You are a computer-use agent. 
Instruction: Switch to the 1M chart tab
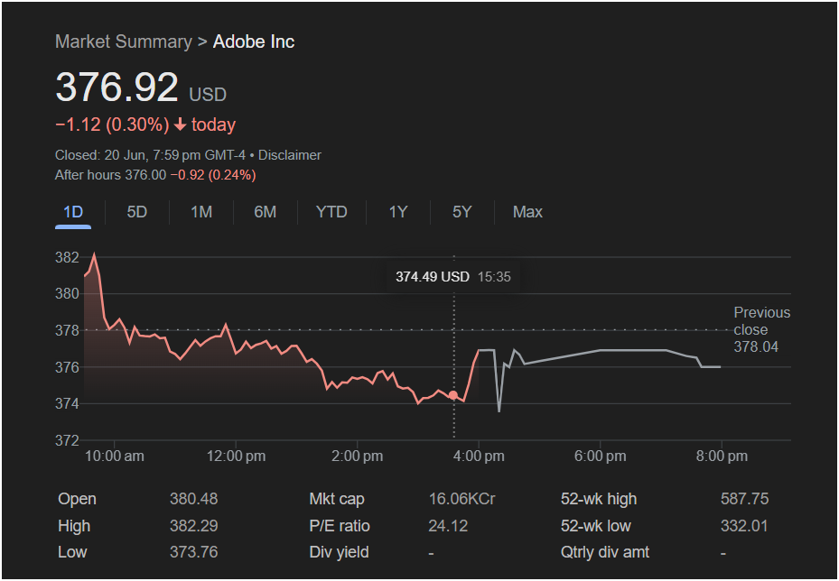click(201, 212)
